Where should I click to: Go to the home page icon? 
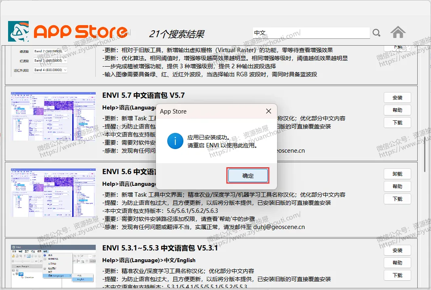point(398,32)
